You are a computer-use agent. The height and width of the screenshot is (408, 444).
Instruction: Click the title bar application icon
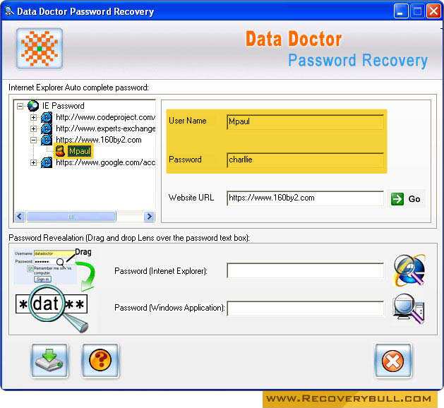9,11
